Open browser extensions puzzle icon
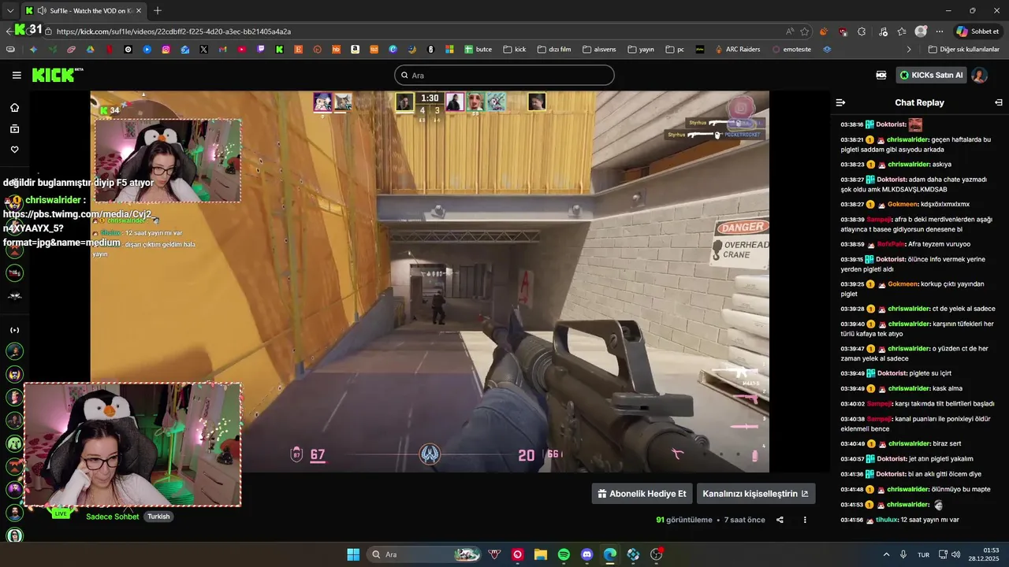This screenshot has width=1009, height=567. pos(862,31)
